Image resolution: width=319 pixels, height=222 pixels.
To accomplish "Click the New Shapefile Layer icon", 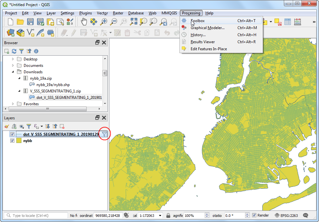I will 31,33.
